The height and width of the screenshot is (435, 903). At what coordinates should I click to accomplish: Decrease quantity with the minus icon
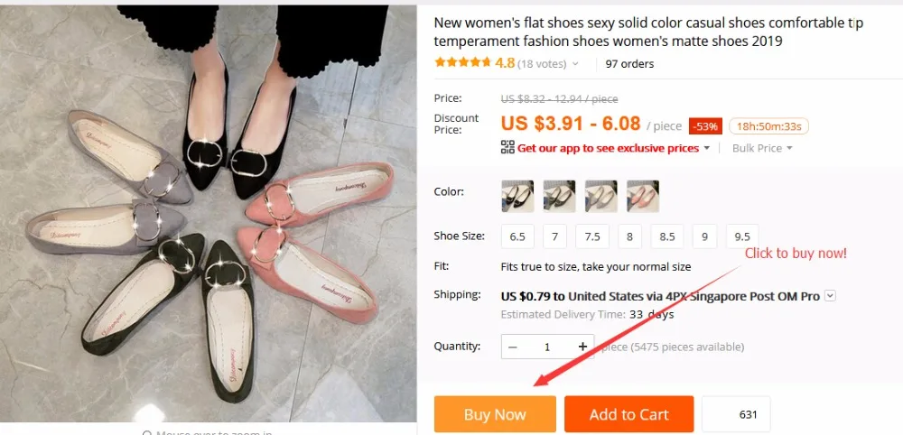(x=513, y=347)
